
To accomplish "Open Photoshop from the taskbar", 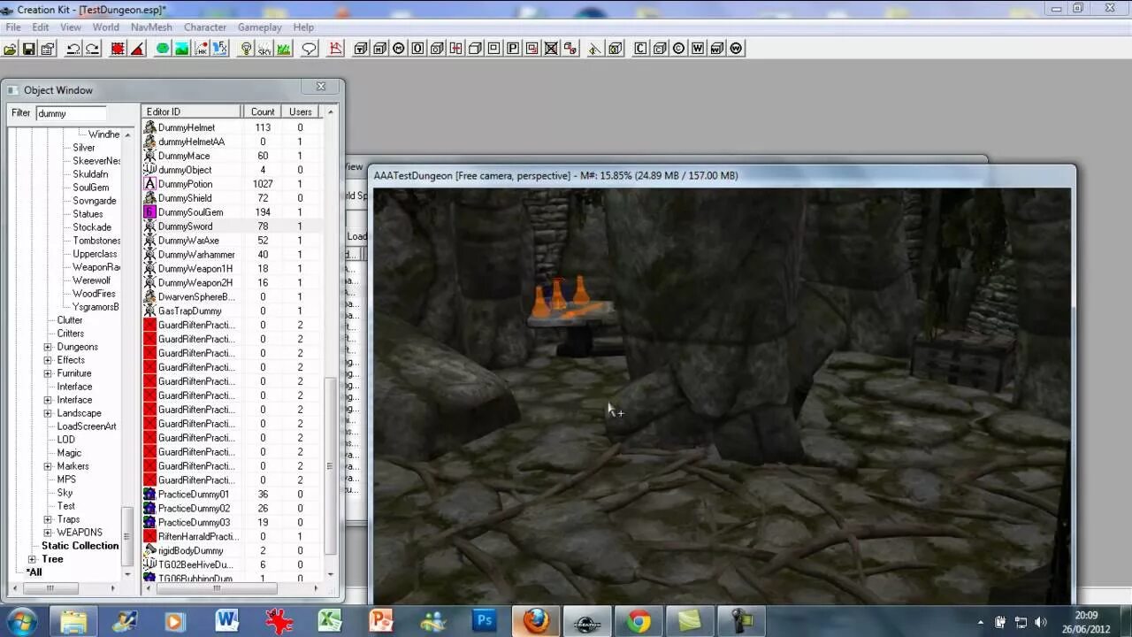I will [x=484, y=621].
